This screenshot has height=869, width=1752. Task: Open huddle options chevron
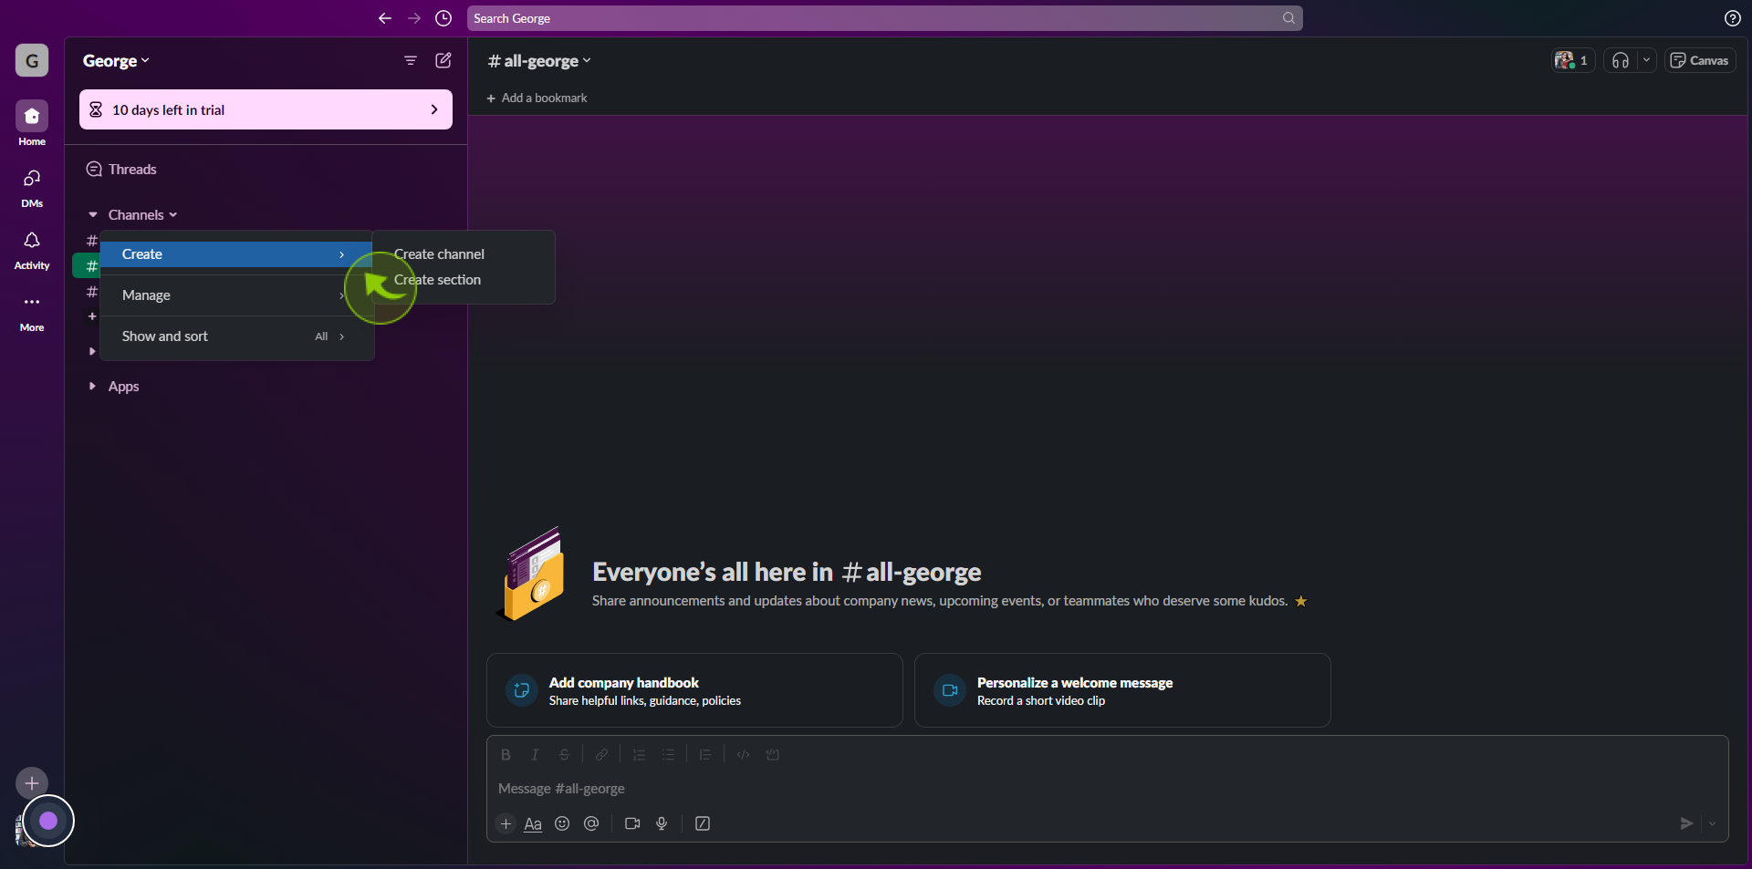1646,60
